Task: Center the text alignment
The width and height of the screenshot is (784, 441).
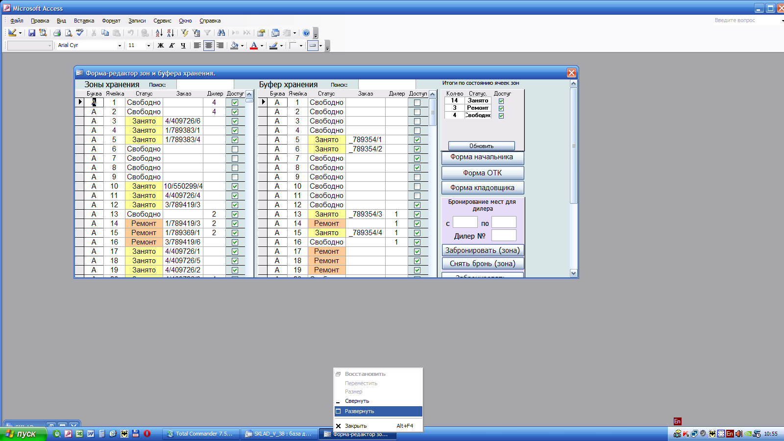Action: click(209, 46)
